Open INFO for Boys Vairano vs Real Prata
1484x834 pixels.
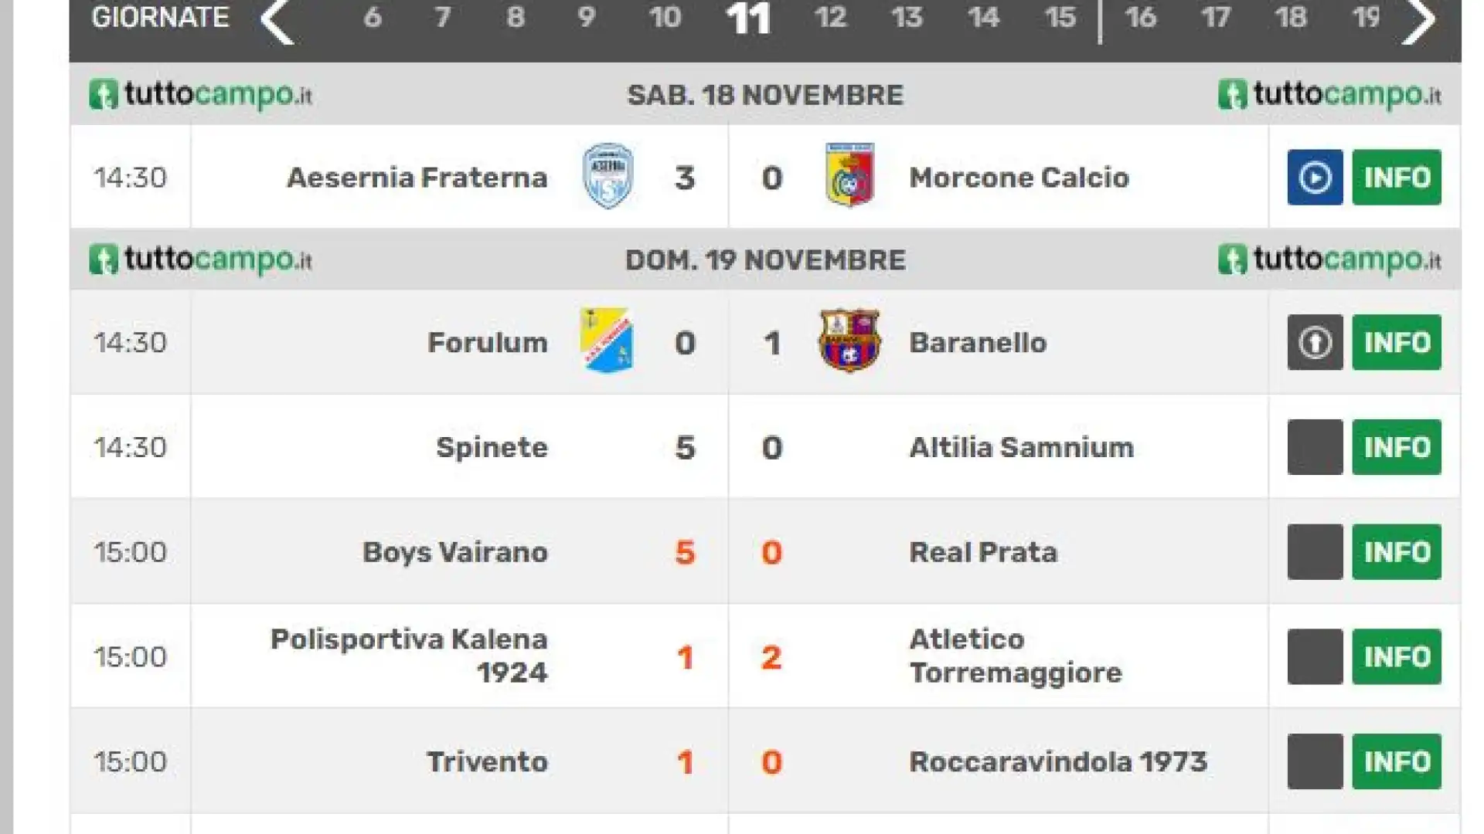[1397, 552]
